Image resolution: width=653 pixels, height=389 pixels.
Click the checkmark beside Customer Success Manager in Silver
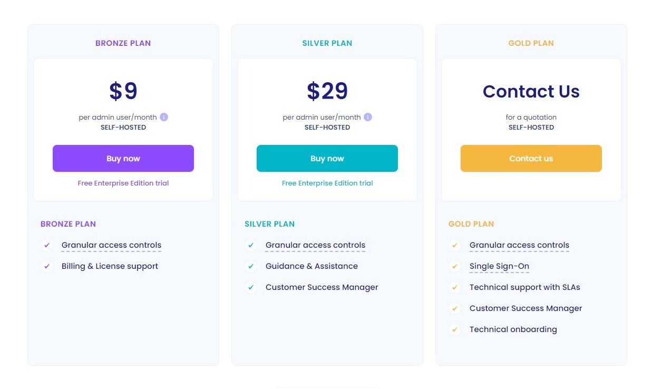coord(251,287)
